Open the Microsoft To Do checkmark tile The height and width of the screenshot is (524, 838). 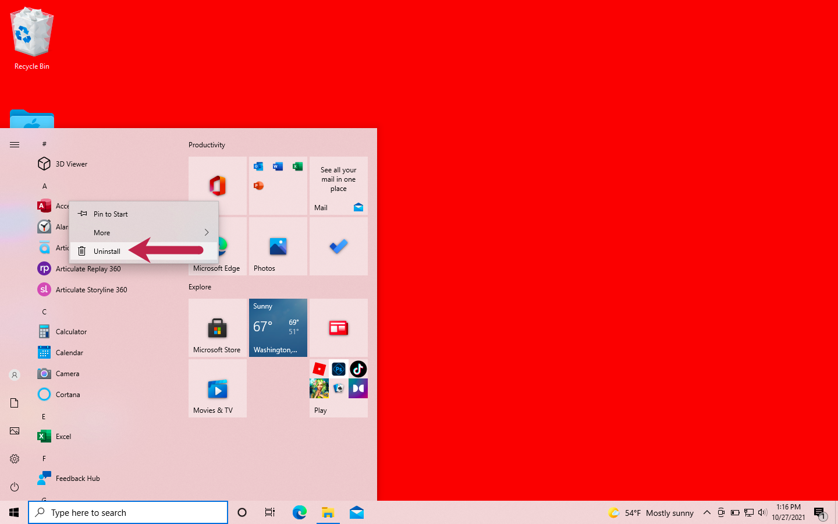point(339,246)
